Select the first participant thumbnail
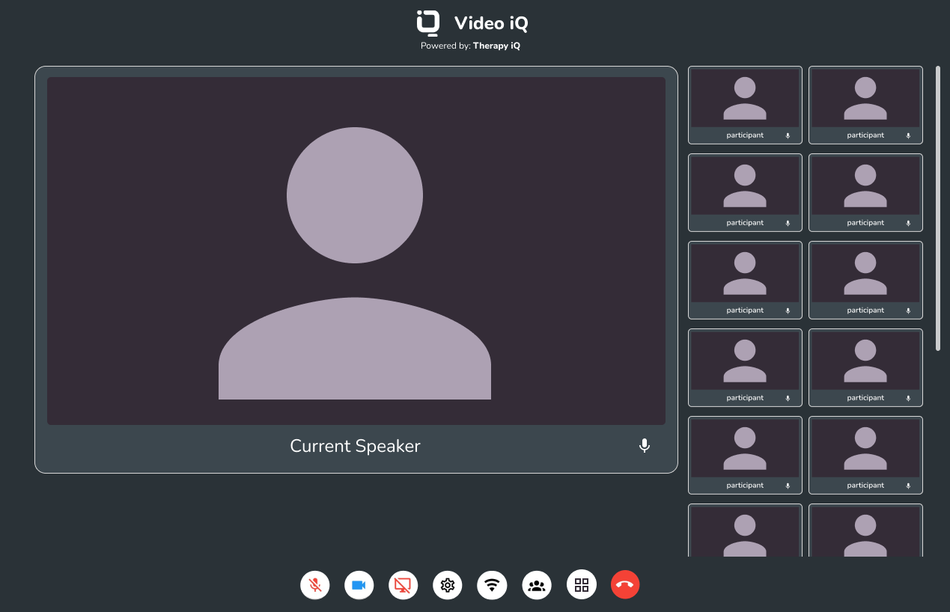This screenshot has width=950, height=612. point(745,105)
